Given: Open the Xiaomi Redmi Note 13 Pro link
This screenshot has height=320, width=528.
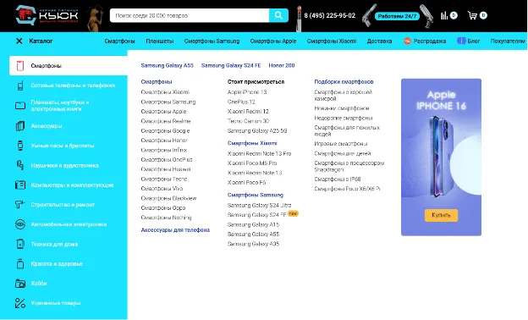Looking at the screenshot, I should [259, 153].
